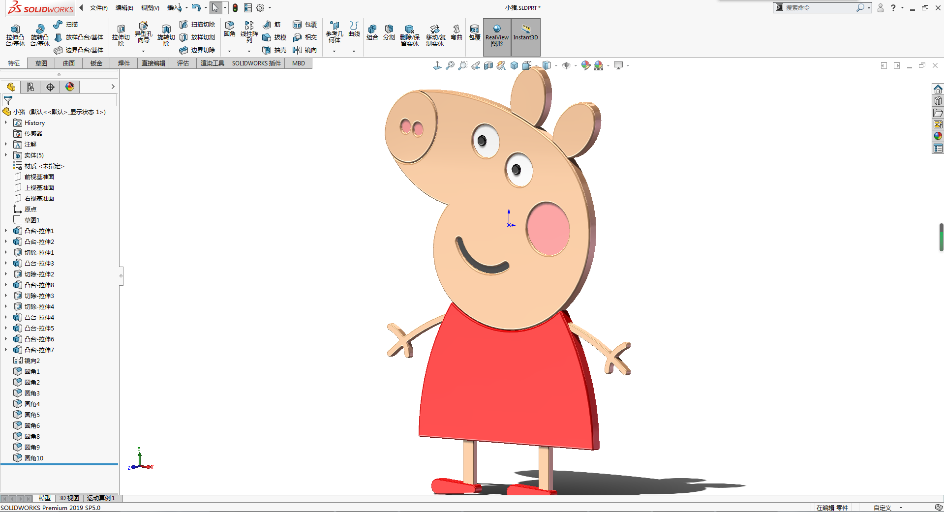Select the 旋转凸台/基体 revolve boss tool
This screenshot has width=944, height=512.
pos(40,35)
